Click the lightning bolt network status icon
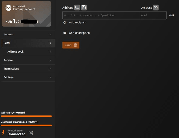This screenshot has width=179, height=138. (3, 133)
